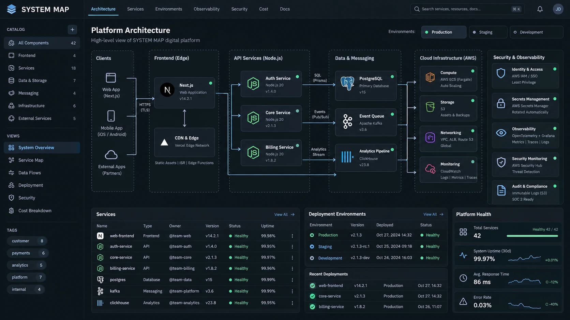Open the notifications bell icon
The image size is (570, 320).
540,9
